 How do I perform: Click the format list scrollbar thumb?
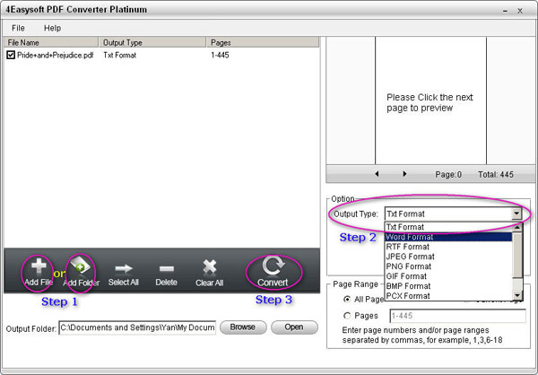[x=517, y=255]
